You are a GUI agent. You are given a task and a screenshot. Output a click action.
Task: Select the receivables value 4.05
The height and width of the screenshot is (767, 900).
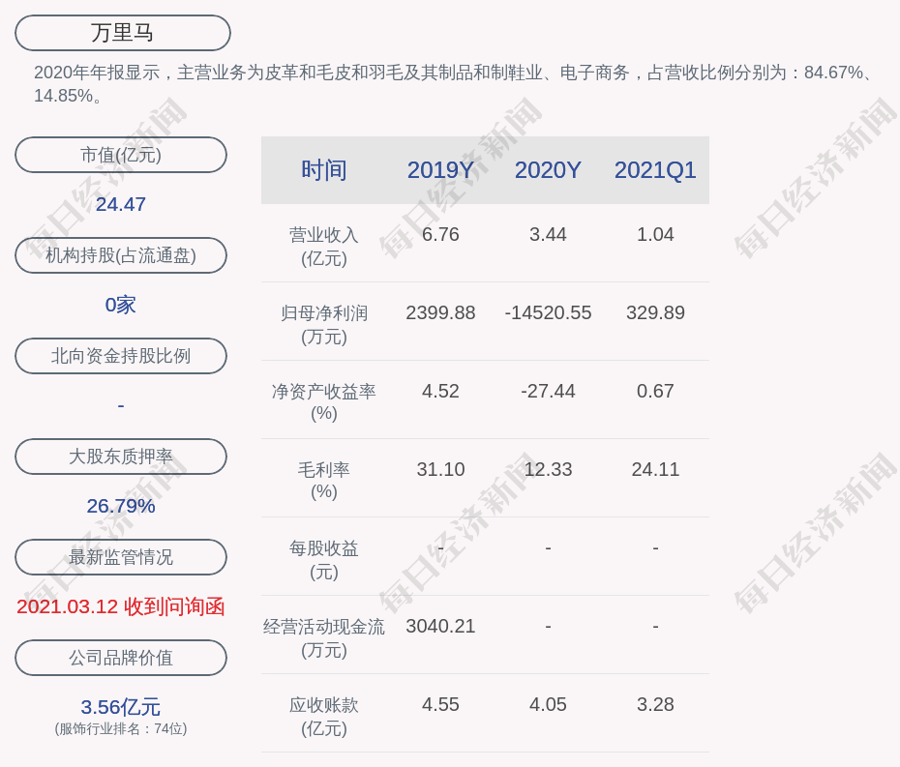pos(548,704)
